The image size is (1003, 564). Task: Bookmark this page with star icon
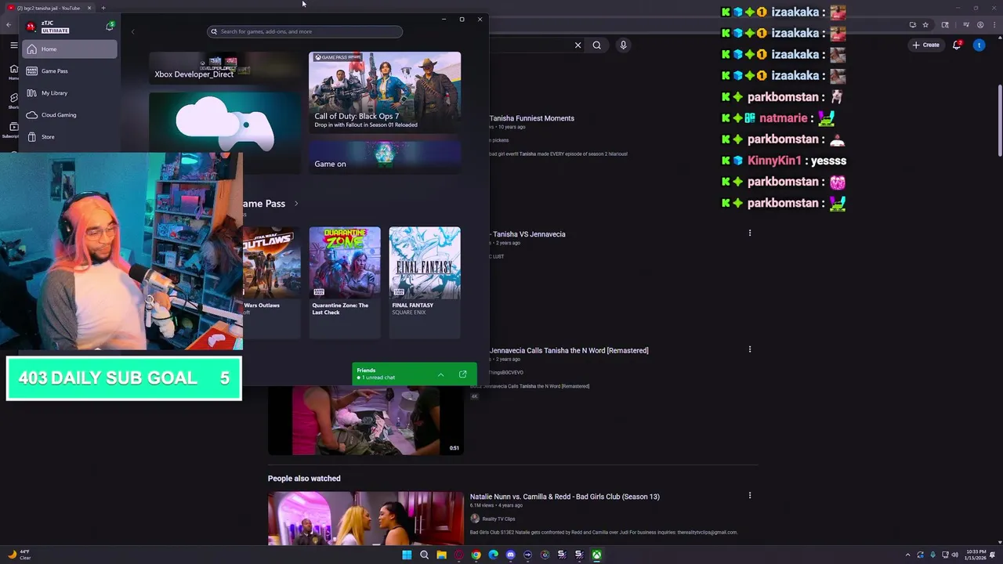pyautogui.click(x=925, y=25)
